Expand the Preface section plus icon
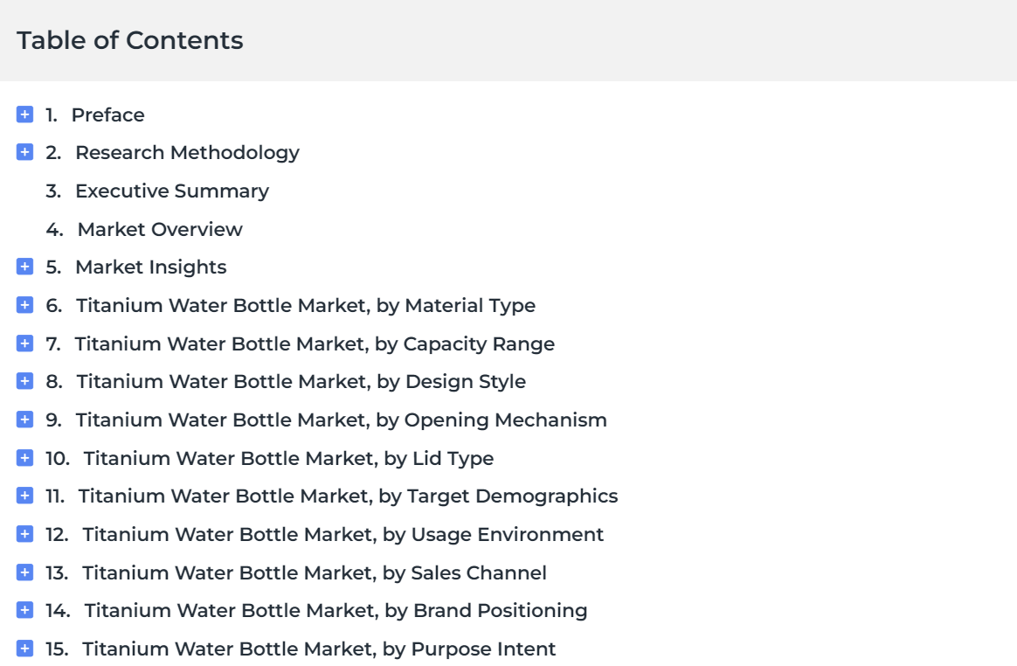1017x666 pixels. pyautogui.click(x=24, y=114)
